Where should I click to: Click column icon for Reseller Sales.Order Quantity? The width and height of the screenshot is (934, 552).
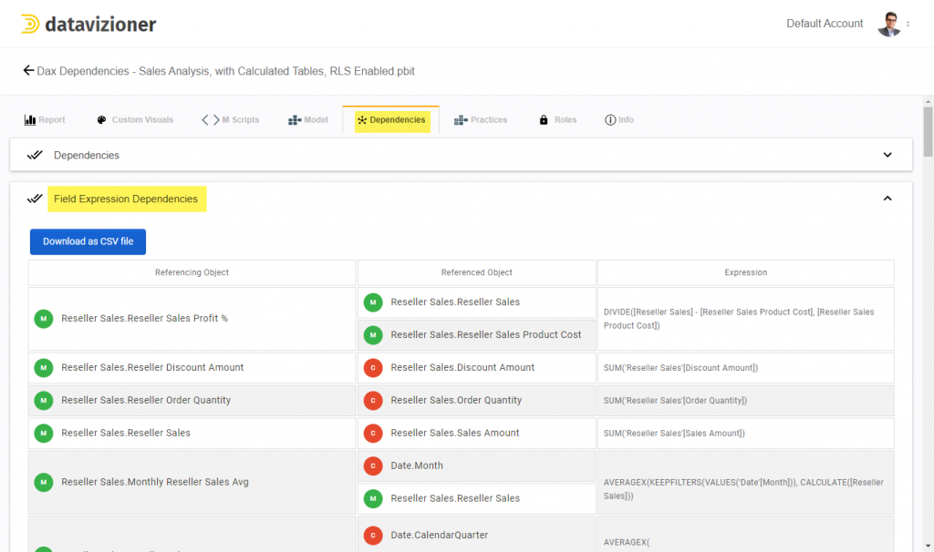tap(373, 400)
